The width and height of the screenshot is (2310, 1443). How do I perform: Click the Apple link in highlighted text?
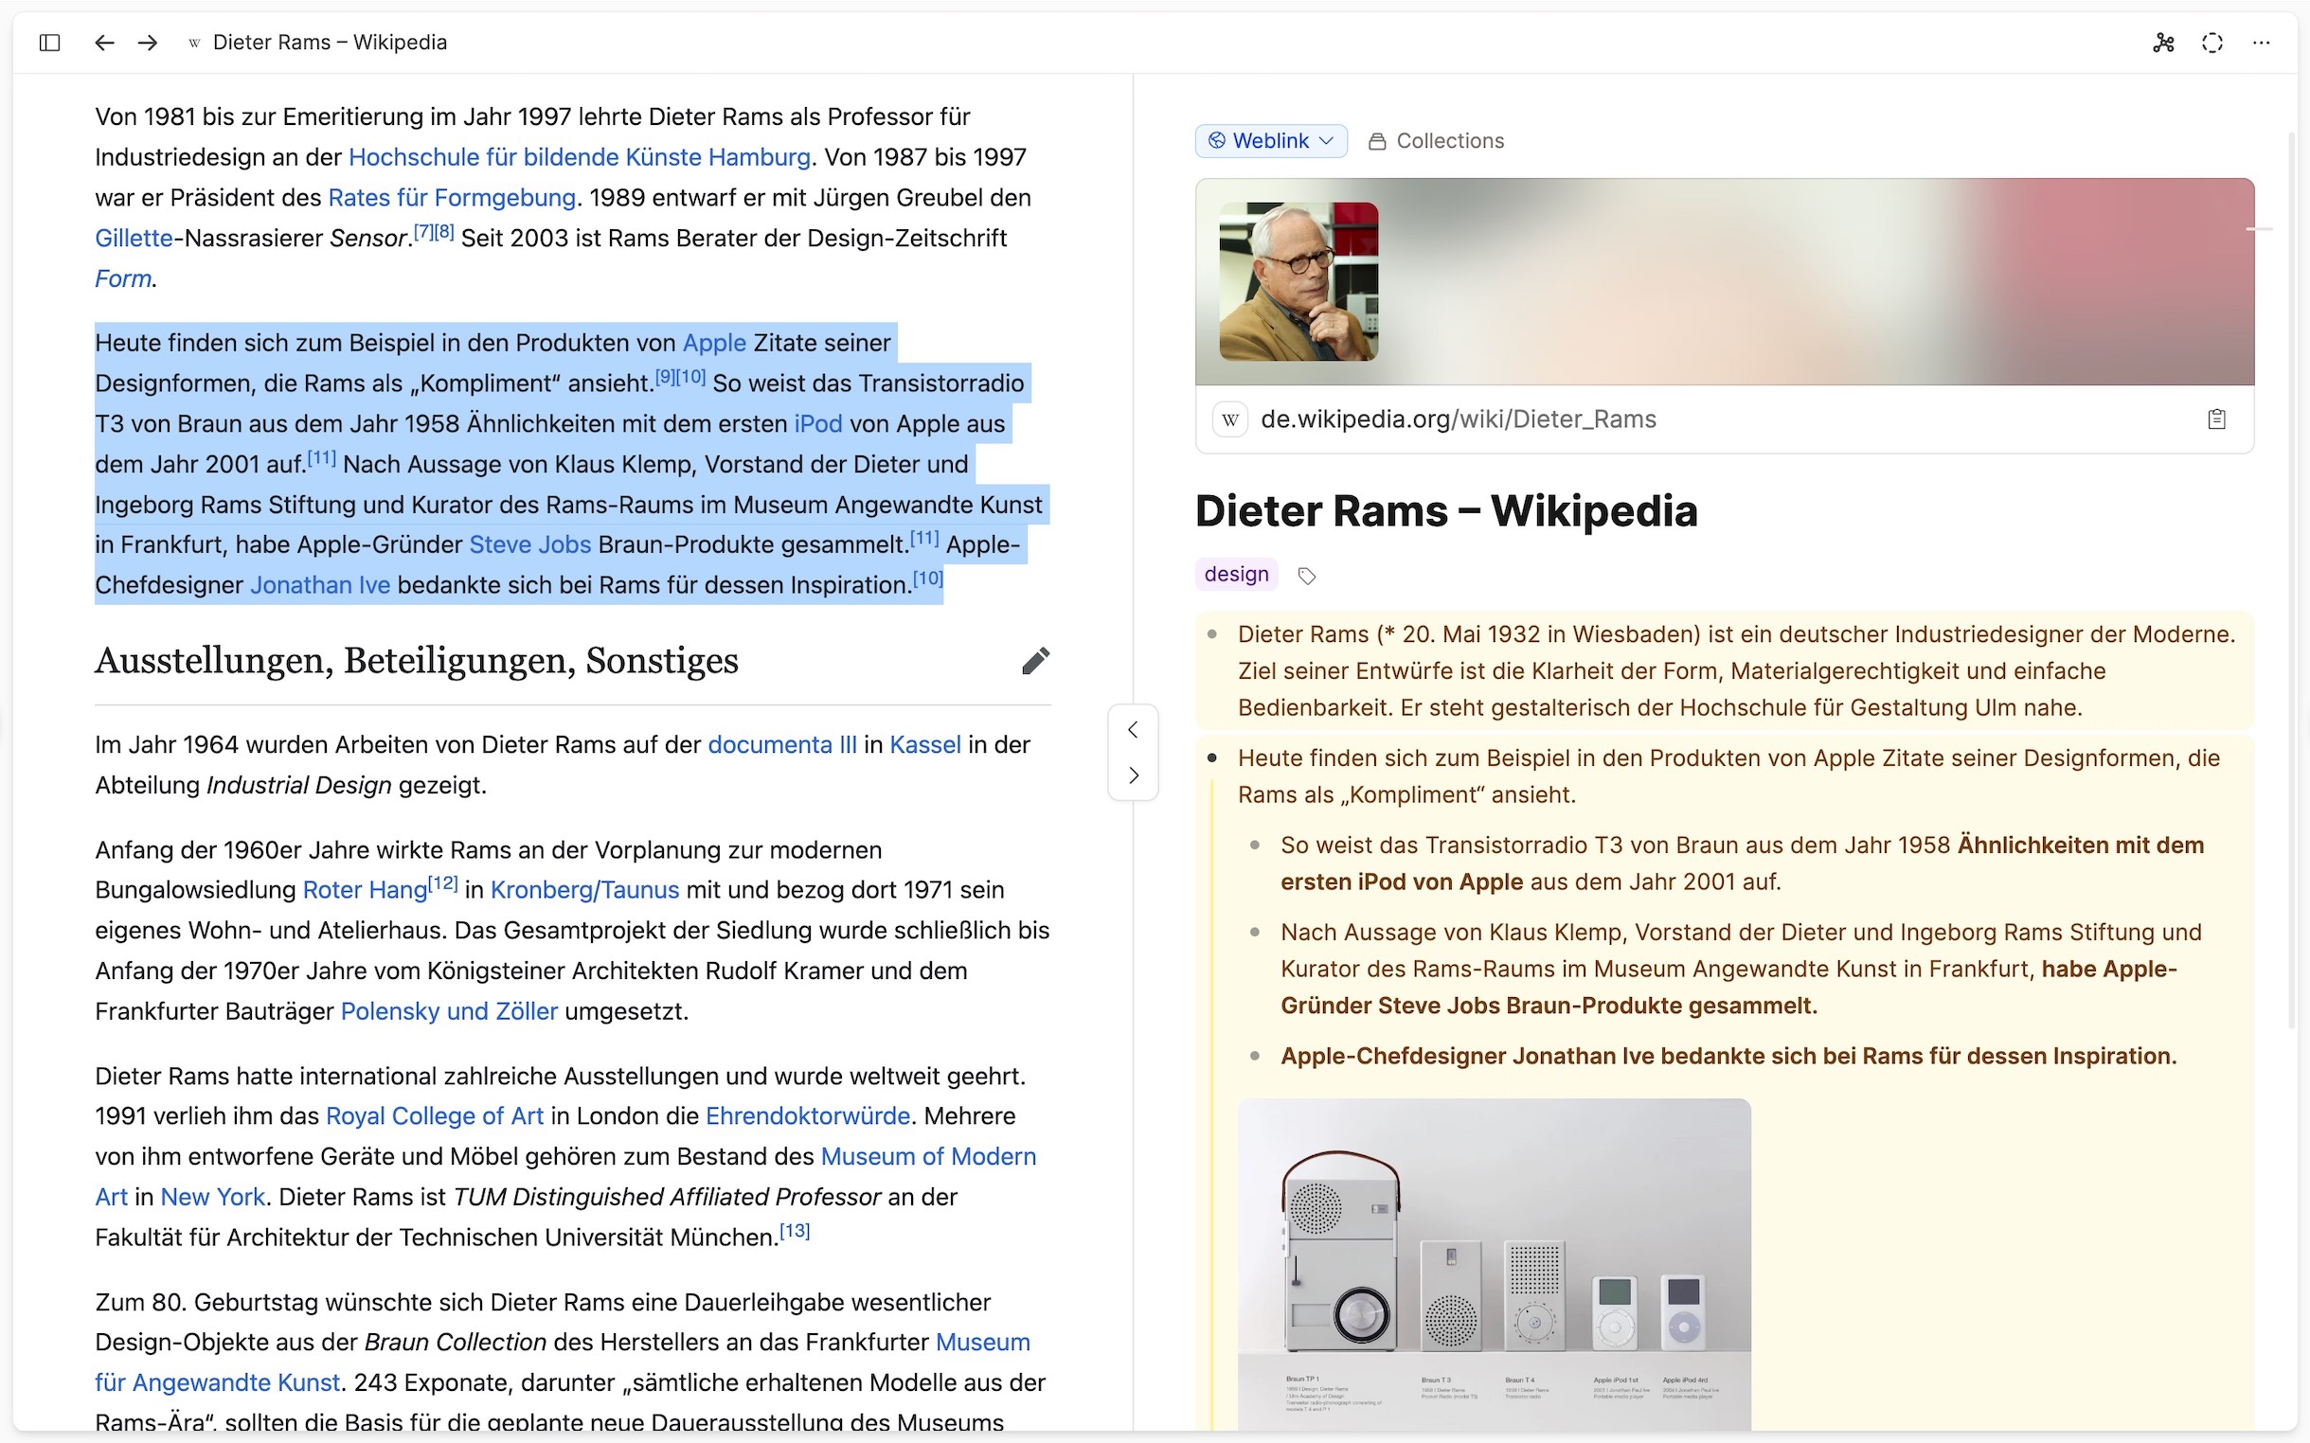click(x=714, y=343)
